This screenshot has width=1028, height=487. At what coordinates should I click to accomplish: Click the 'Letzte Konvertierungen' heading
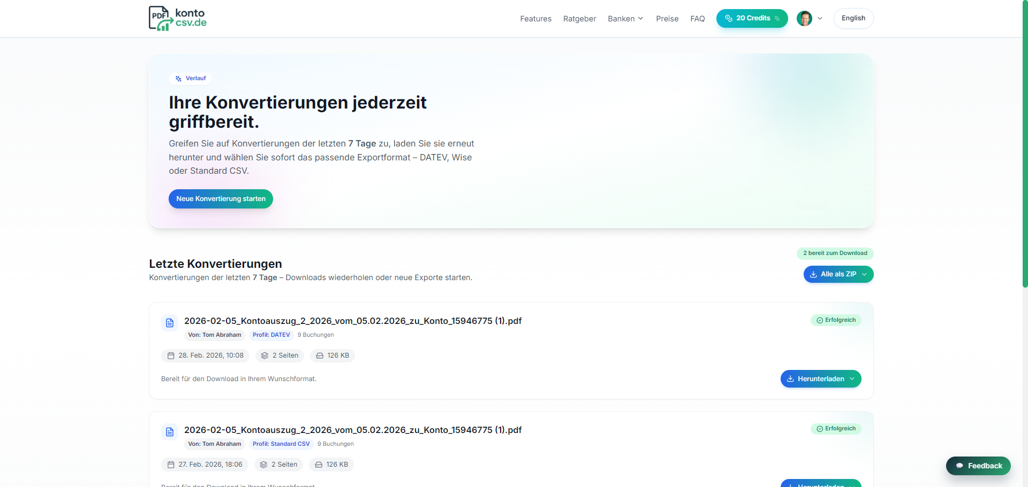click(215, 264)
